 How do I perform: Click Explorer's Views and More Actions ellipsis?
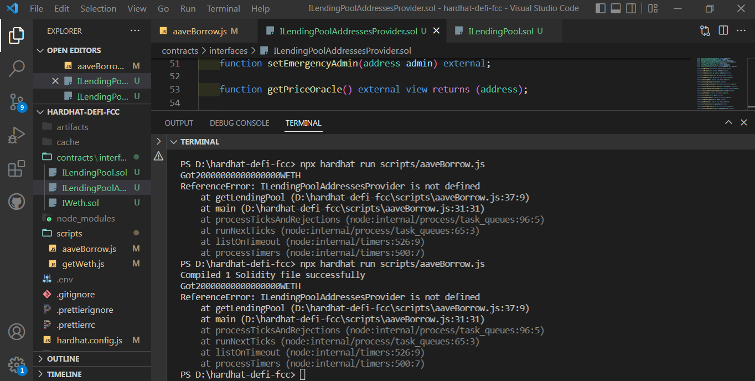[135, 31]
